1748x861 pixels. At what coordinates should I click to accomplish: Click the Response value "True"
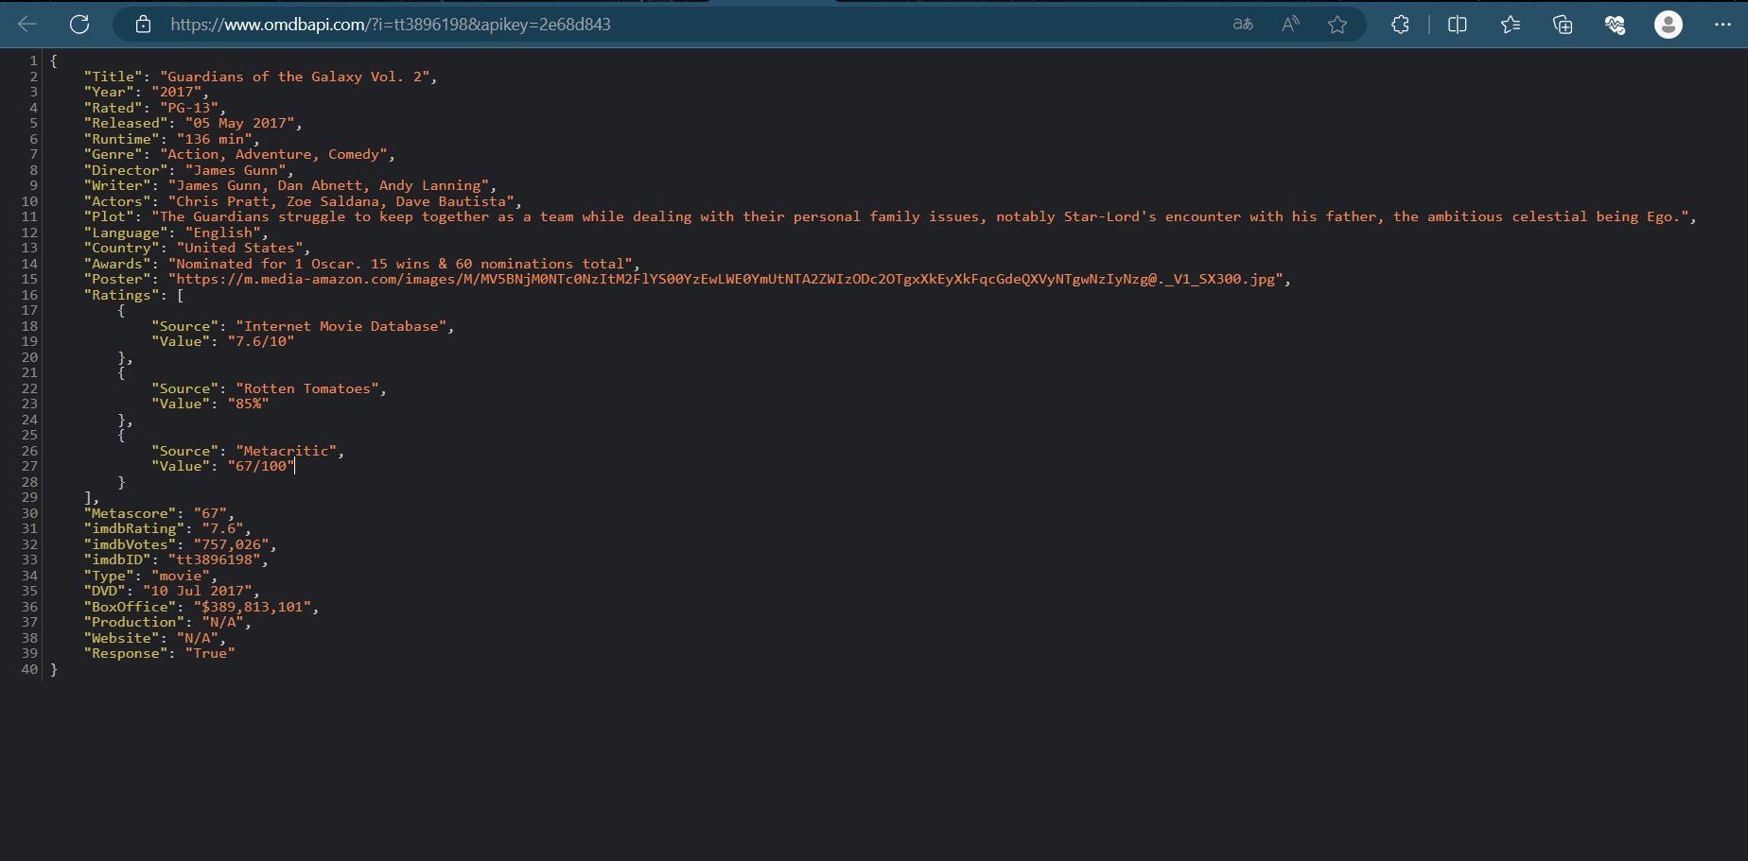pos(210,653)
